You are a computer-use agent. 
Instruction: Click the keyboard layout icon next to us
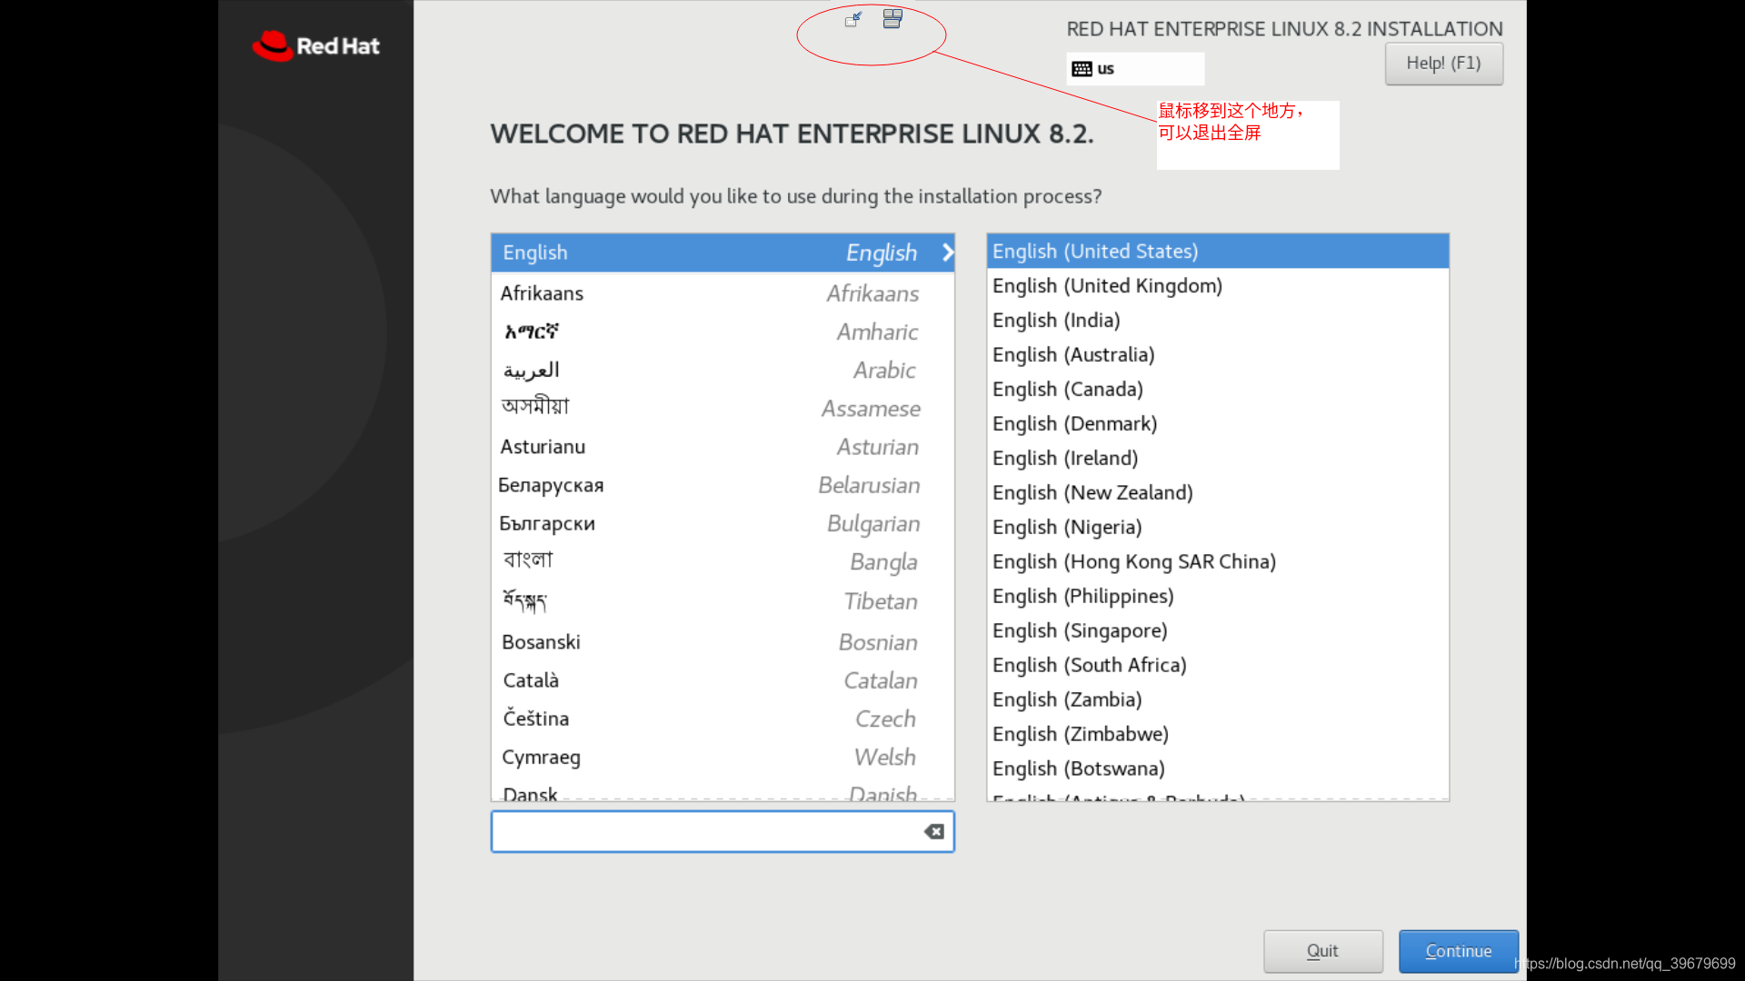tap(1082, 69)
